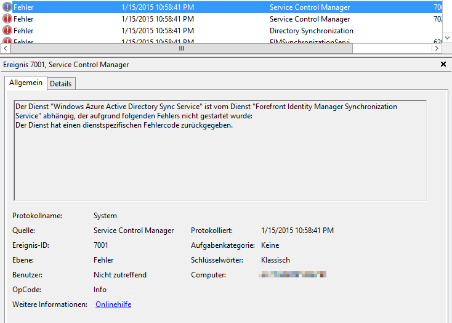Click the timestamp in the highlighted first row
The height and width of the screenshot is (323, 452).
158,7
